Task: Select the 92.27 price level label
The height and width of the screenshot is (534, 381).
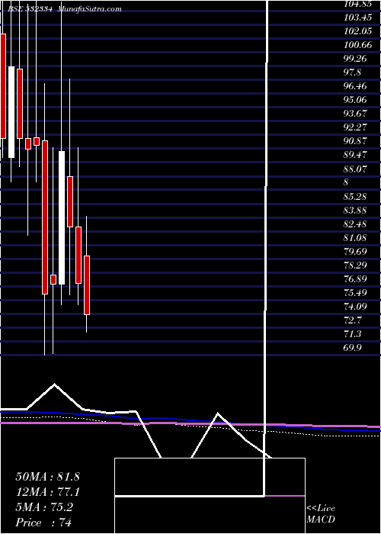Action: [x=356, y=127]
